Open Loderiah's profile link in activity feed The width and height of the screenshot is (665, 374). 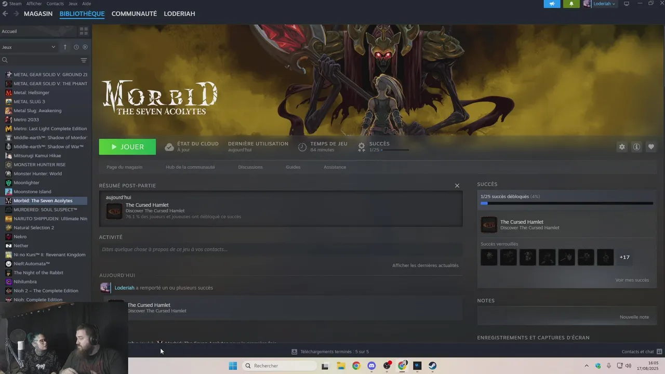(124, 288)
